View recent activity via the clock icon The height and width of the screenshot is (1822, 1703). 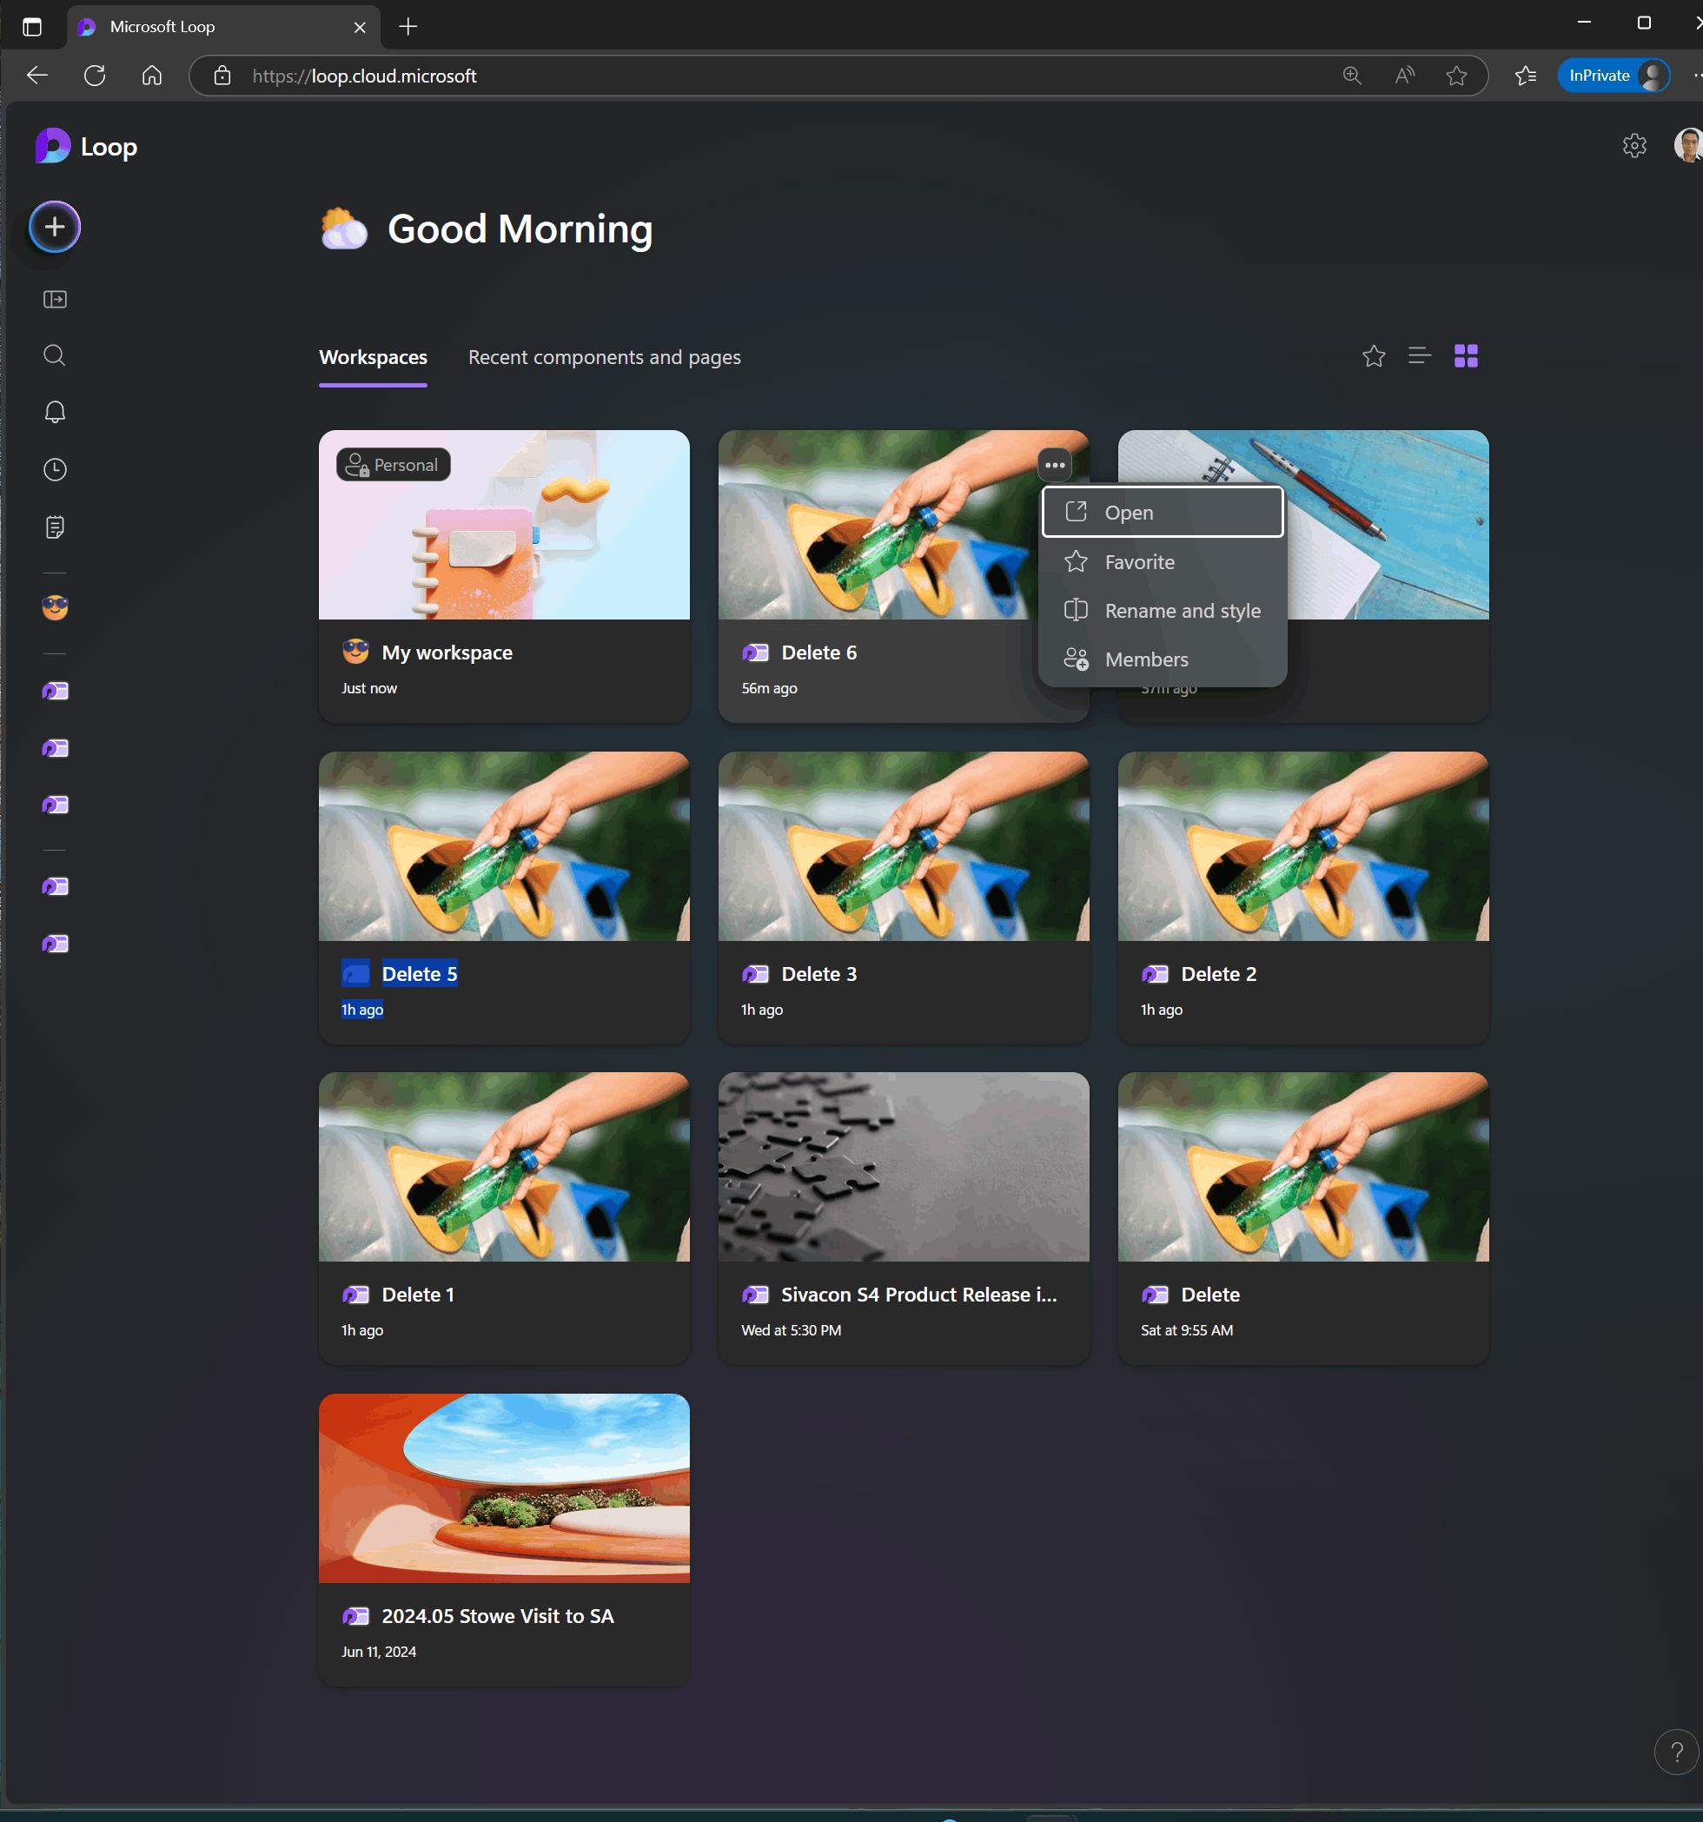[54, 469]
